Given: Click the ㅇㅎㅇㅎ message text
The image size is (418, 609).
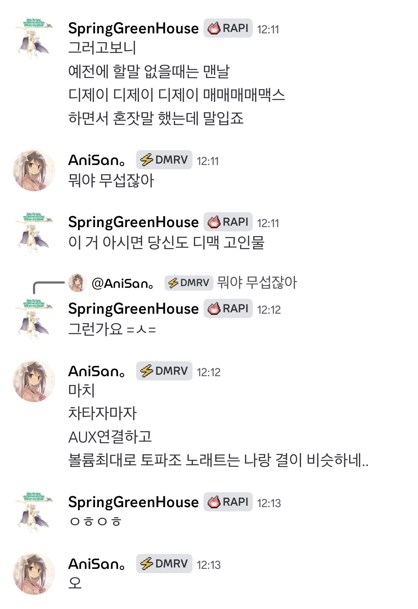Looking at the screenshot, I should (x=96, y=521).
